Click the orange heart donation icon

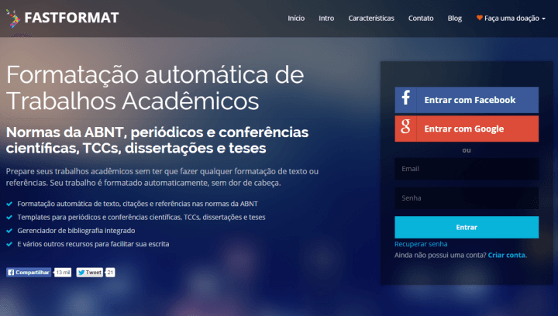coord(480,18)
